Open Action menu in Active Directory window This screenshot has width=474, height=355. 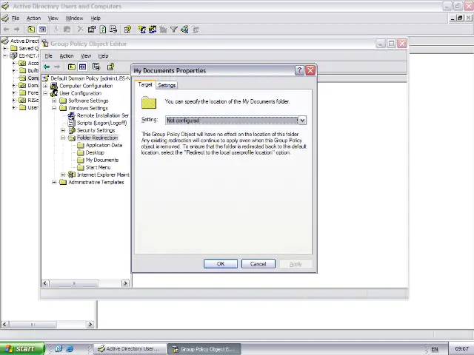33,18
